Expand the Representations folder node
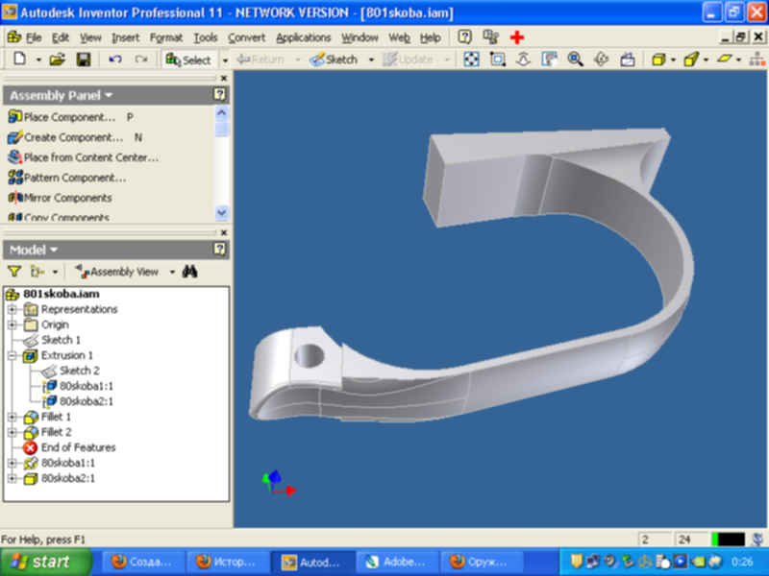 [x=12, y=309]
